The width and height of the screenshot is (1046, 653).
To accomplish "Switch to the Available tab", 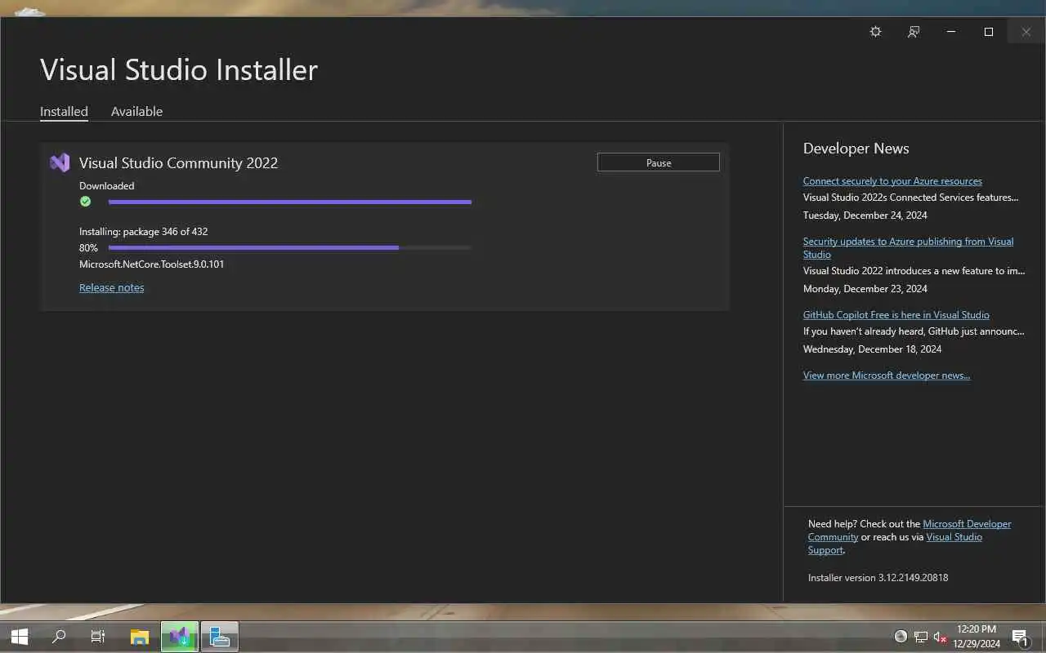I will pyautogui.click(x=136, y=111).
